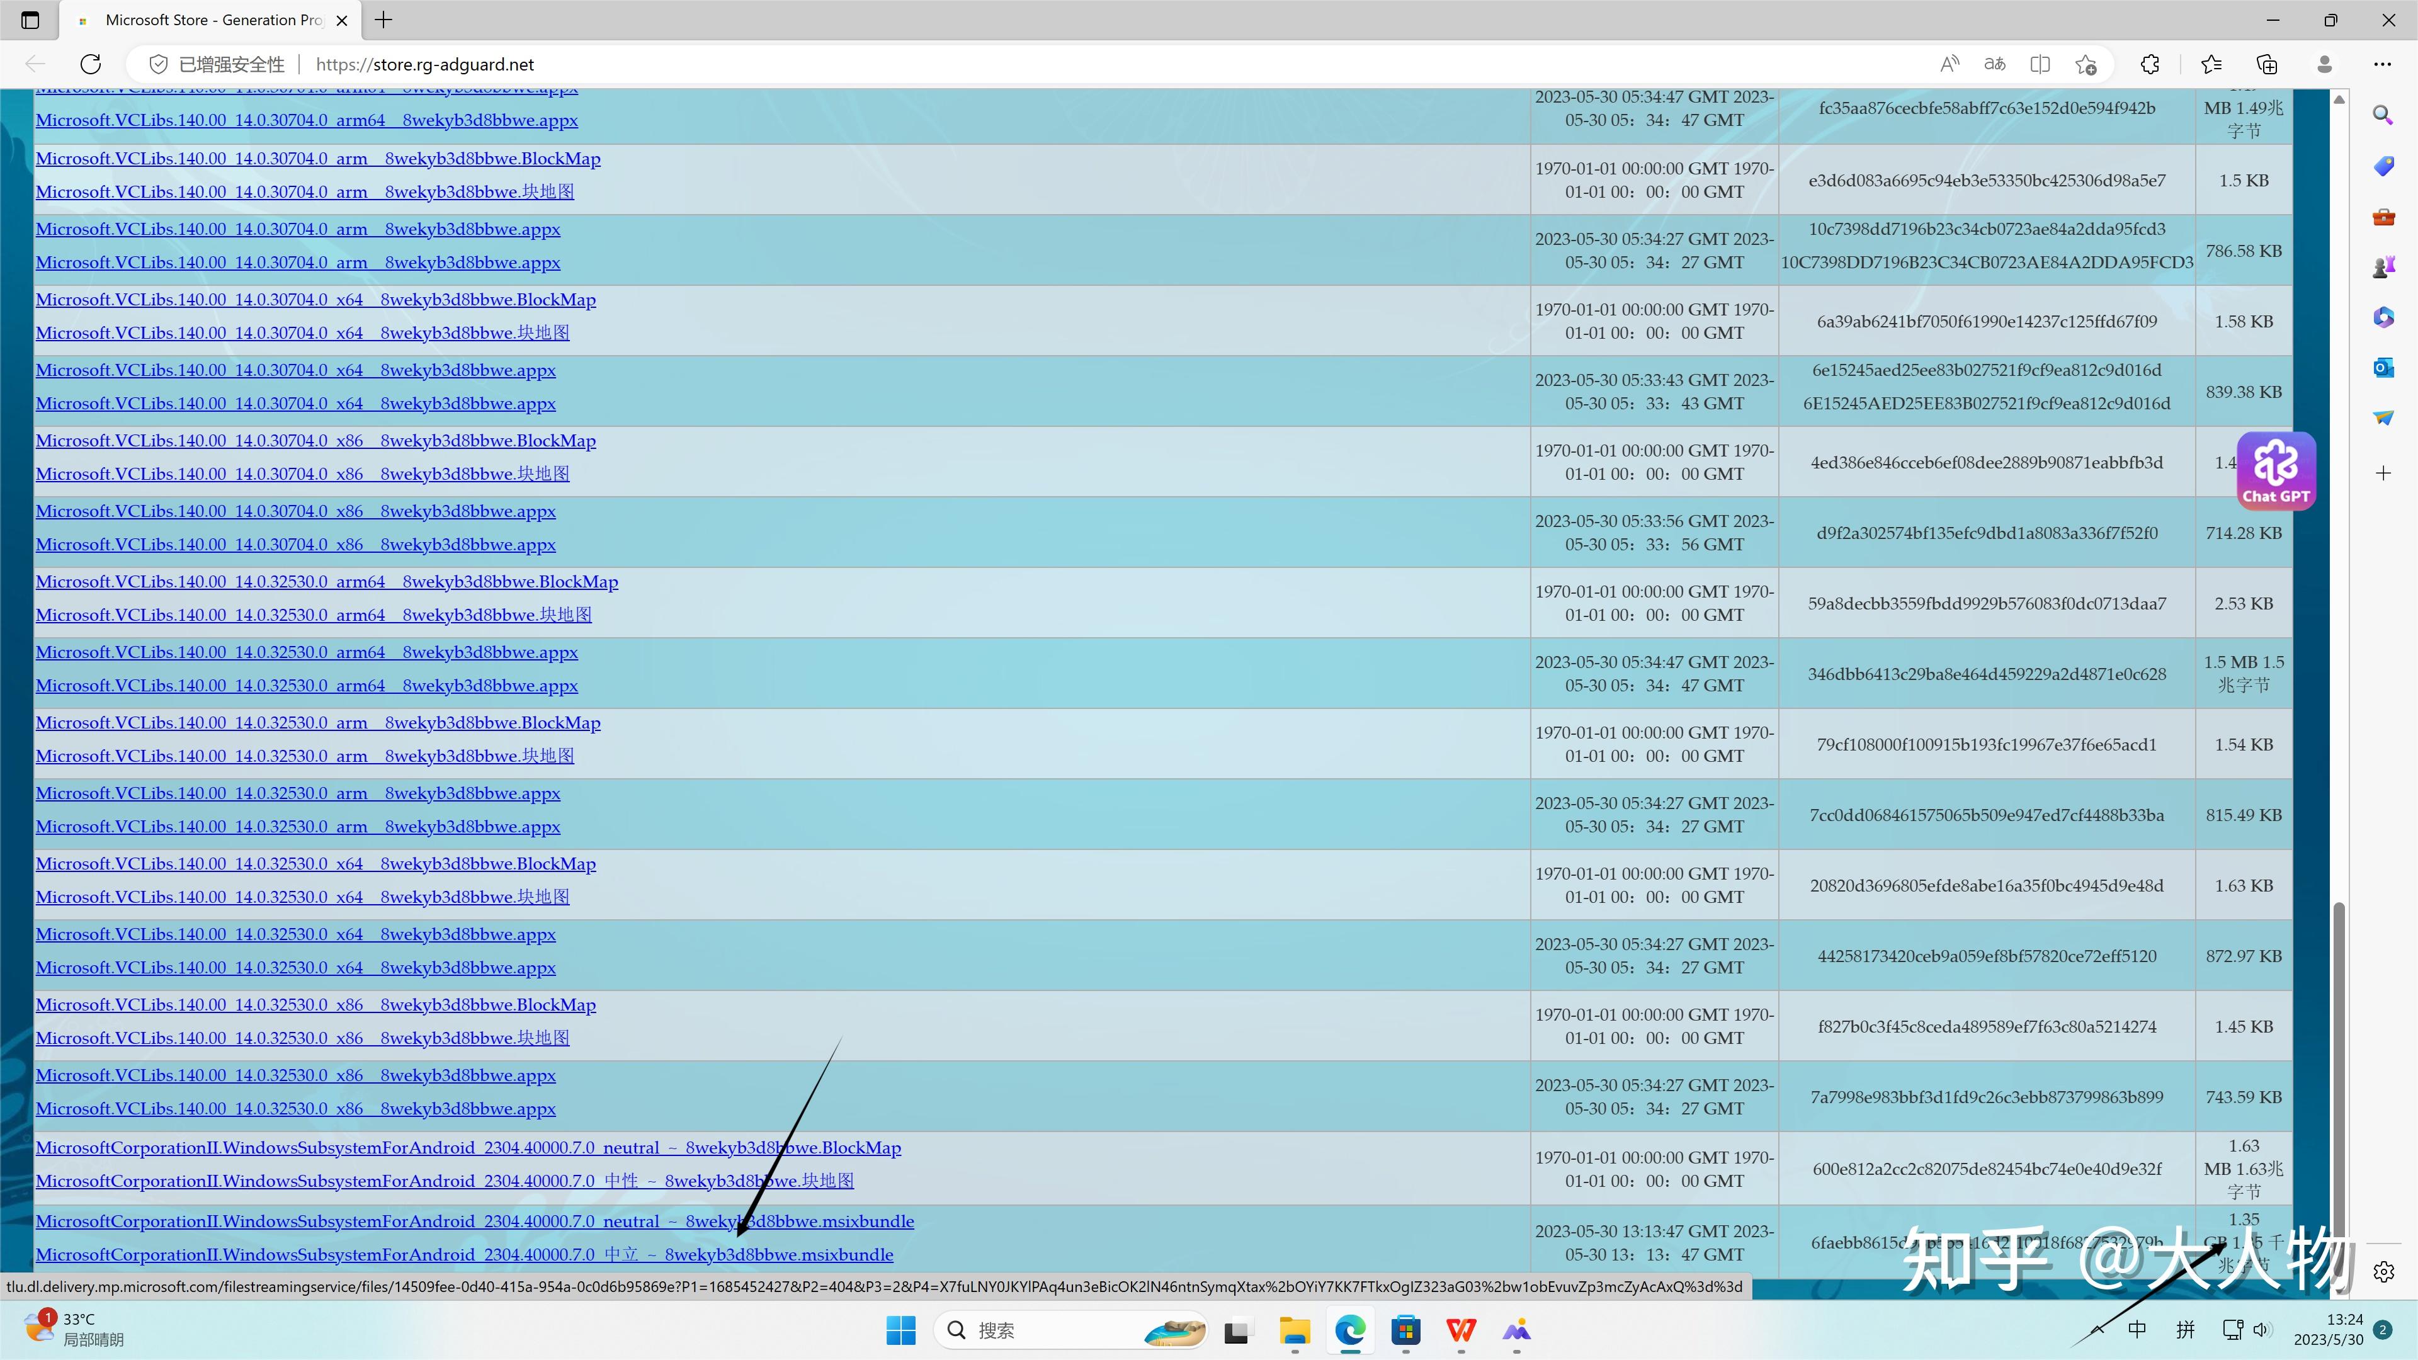This screenshot has width=2418, height=1360.
Task: Open WindowsSubsystemForAndroid neutral BlockMap link
Action: 468,1148
